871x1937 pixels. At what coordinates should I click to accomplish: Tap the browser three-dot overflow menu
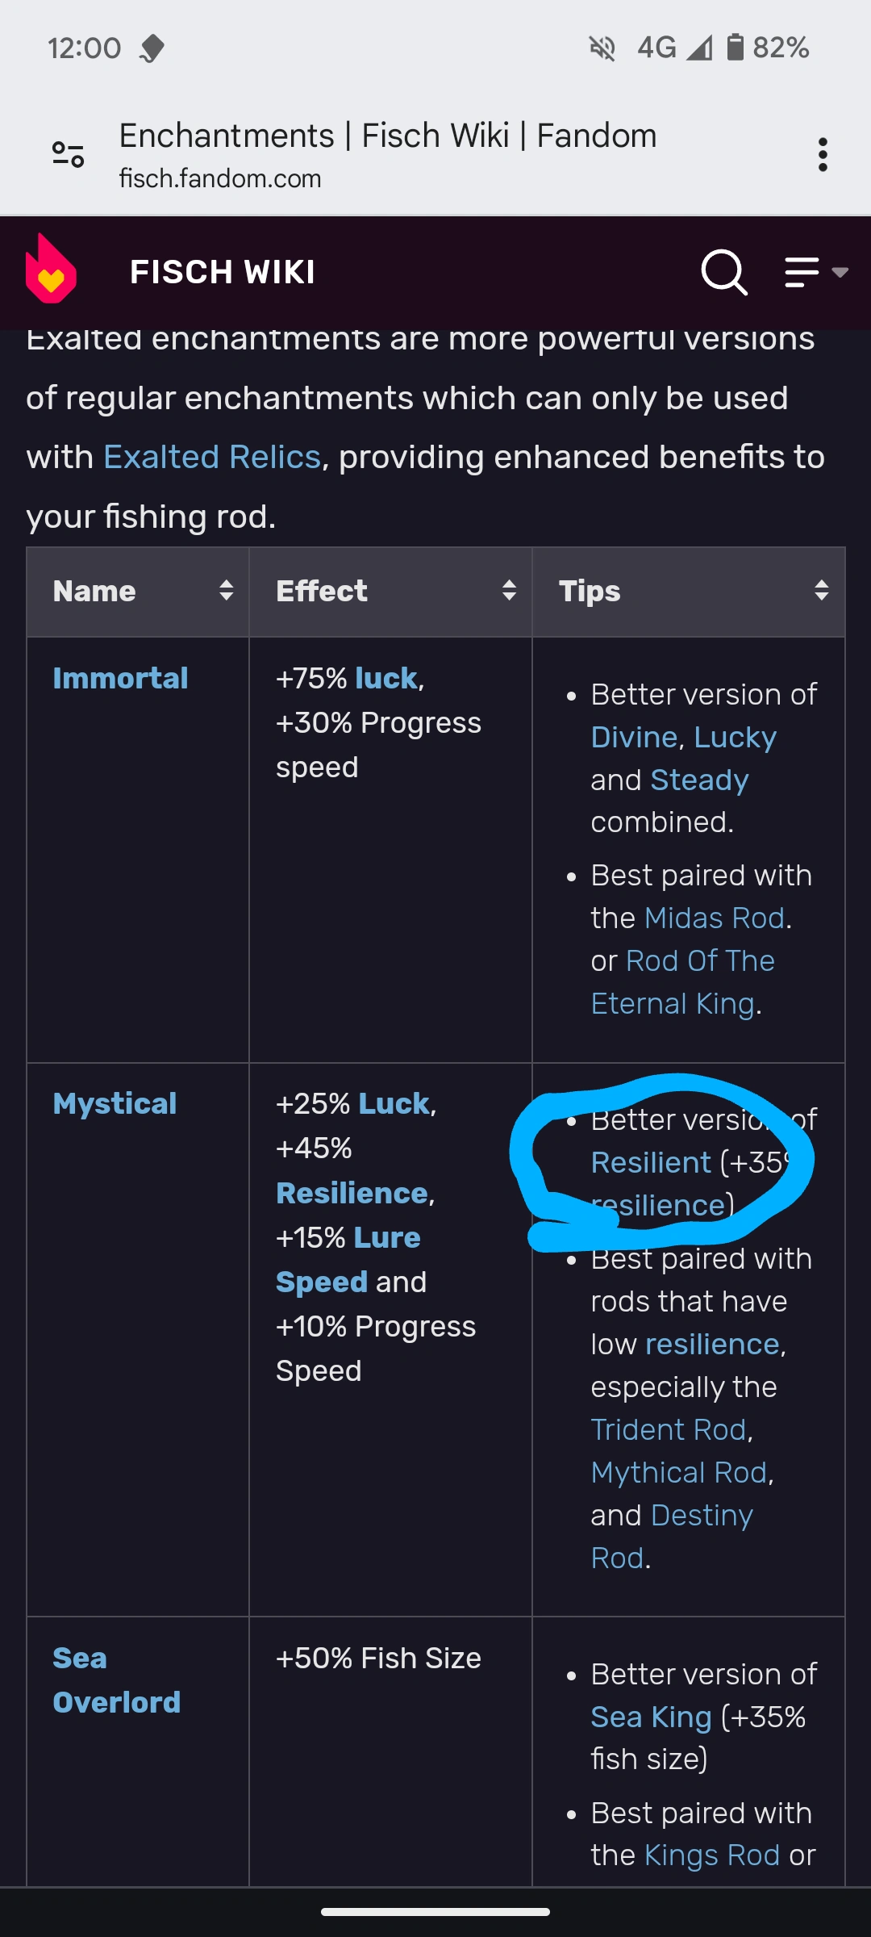coord(822,154)
